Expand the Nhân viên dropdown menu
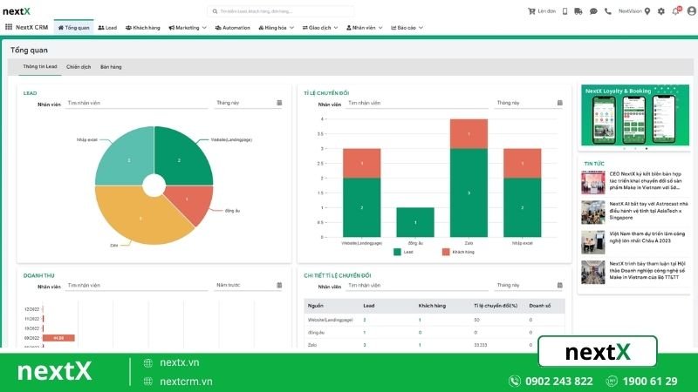698x392 pixels. (x=364, y=28)
